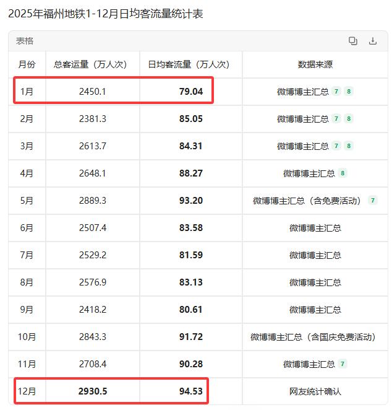Select the daily value 83.58

[191, 228]
